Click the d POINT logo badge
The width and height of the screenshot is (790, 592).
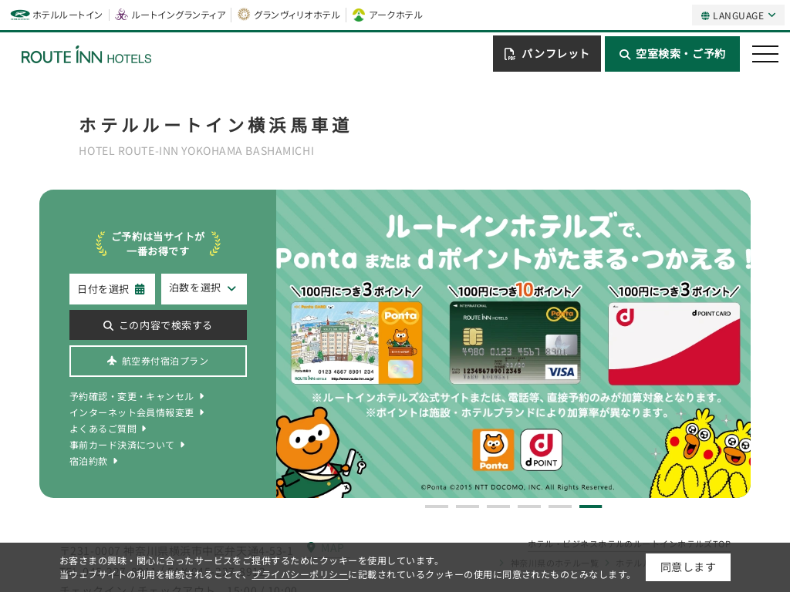click(541, 450)
